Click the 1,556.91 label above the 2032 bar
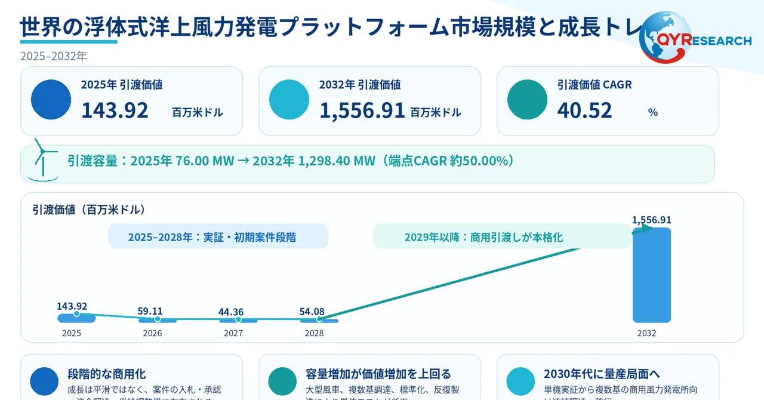This screenshot has height=400, width=764. (x=652, y=220)
